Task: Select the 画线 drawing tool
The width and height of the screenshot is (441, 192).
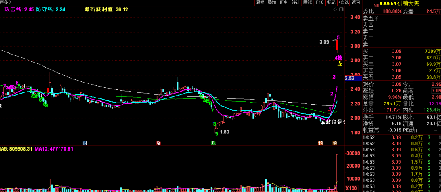Action: [x=307, y=2]
